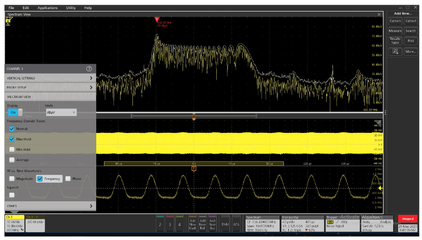This screenshot has height=240, width=422.
Task: Add a new Plot
Action: coord(410,41)
